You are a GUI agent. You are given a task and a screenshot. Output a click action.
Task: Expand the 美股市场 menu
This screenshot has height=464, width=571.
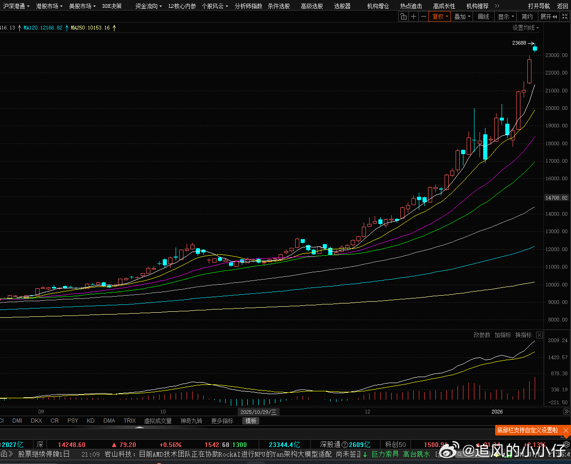point(82,6)
